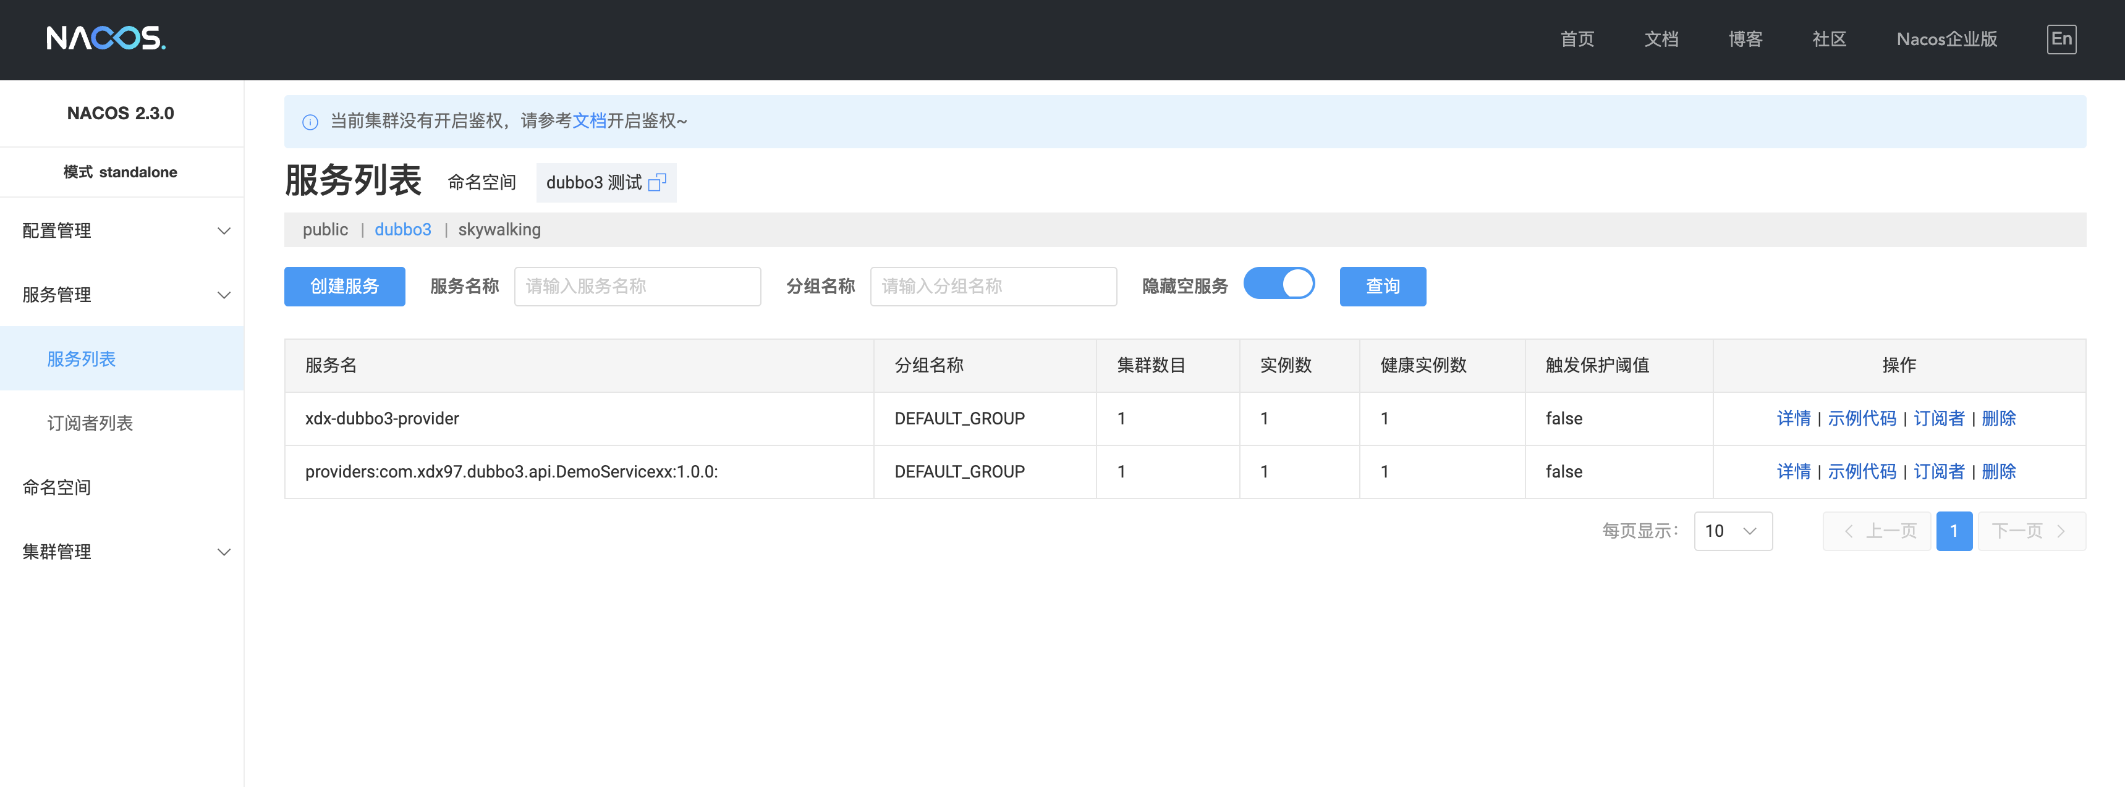Switch to the skywalking namespace tab
The image size is (2125, 787).
[x=499, y=230]
